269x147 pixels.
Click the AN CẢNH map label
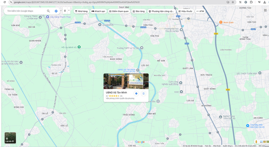click(x=258, y=118)
